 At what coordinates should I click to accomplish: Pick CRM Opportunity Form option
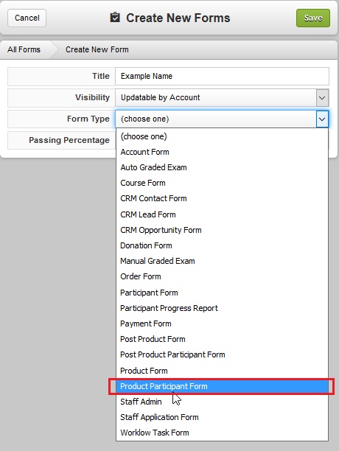click(x=222, y=230)
